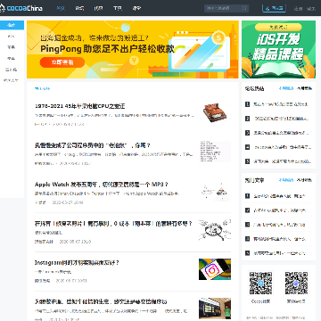Click the CocoaChina logo in header
Image resolution: width=321 pixels, height=321 pixels.
(21, 8)
